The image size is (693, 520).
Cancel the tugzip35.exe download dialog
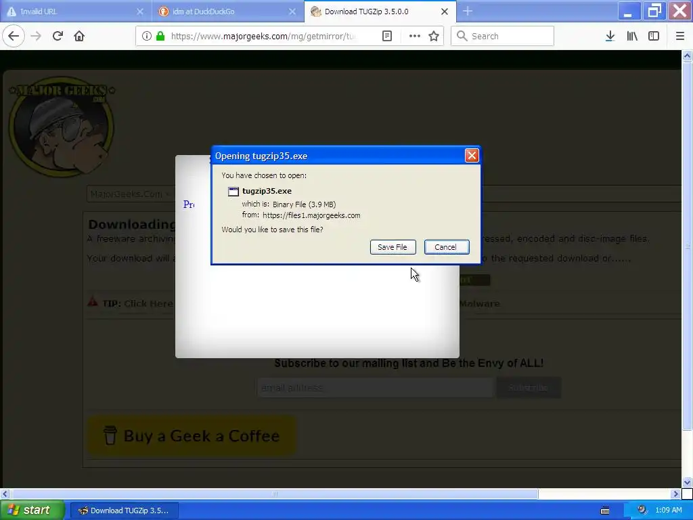pos(447,247)
